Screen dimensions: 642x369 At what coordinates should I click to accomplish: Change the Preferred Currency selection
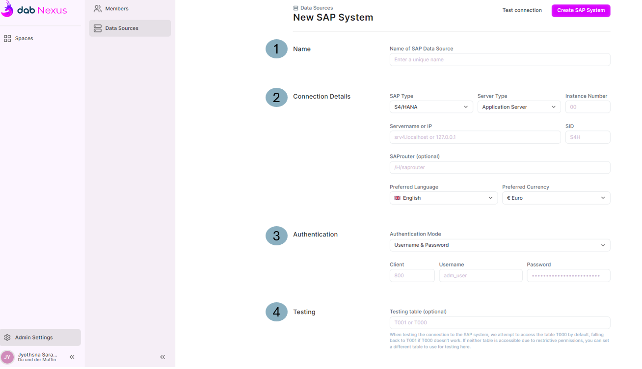coord(556,198)
